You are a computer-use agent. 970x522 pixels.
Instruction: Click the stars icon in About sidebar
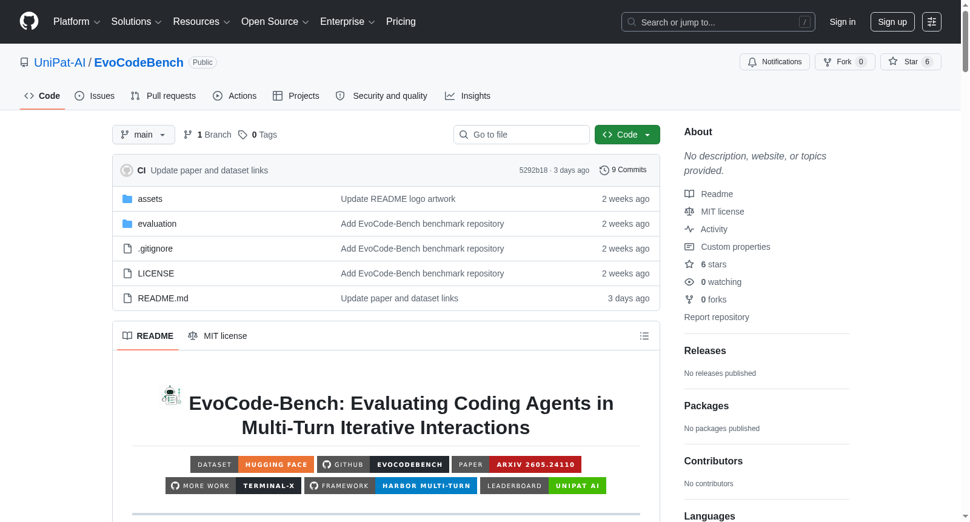(689, 264)
